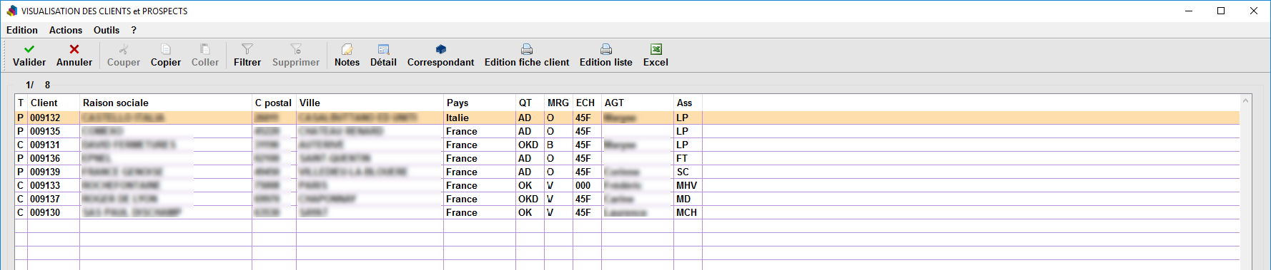Click the QT column header
The image size is (1271, 270).
tap(530, 103)
